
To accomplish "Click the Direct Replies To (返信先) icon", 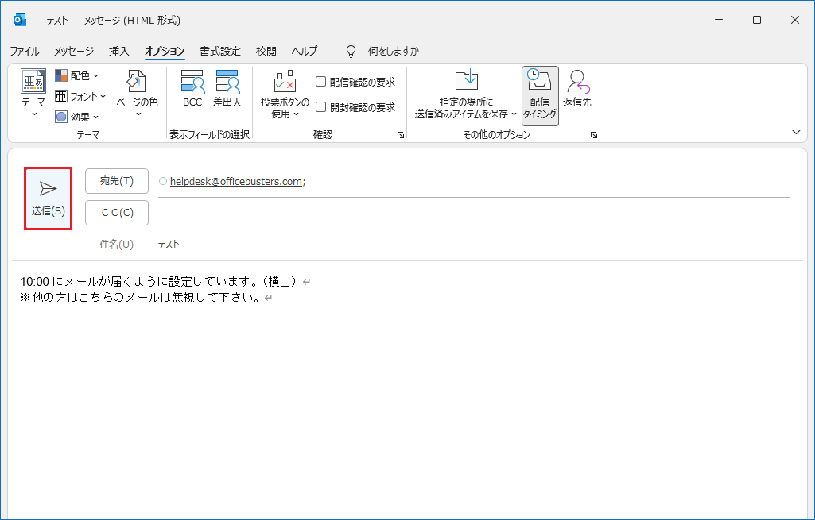I will coord(576,88).
